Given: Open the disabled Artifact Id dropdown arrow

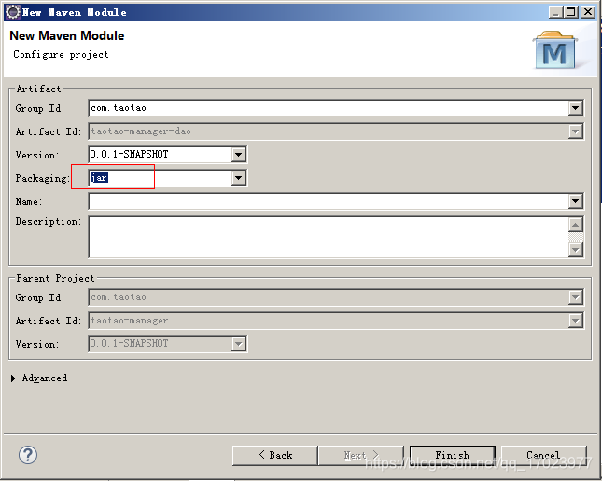Looking at the screenshot, I should [x=575, y=131].
